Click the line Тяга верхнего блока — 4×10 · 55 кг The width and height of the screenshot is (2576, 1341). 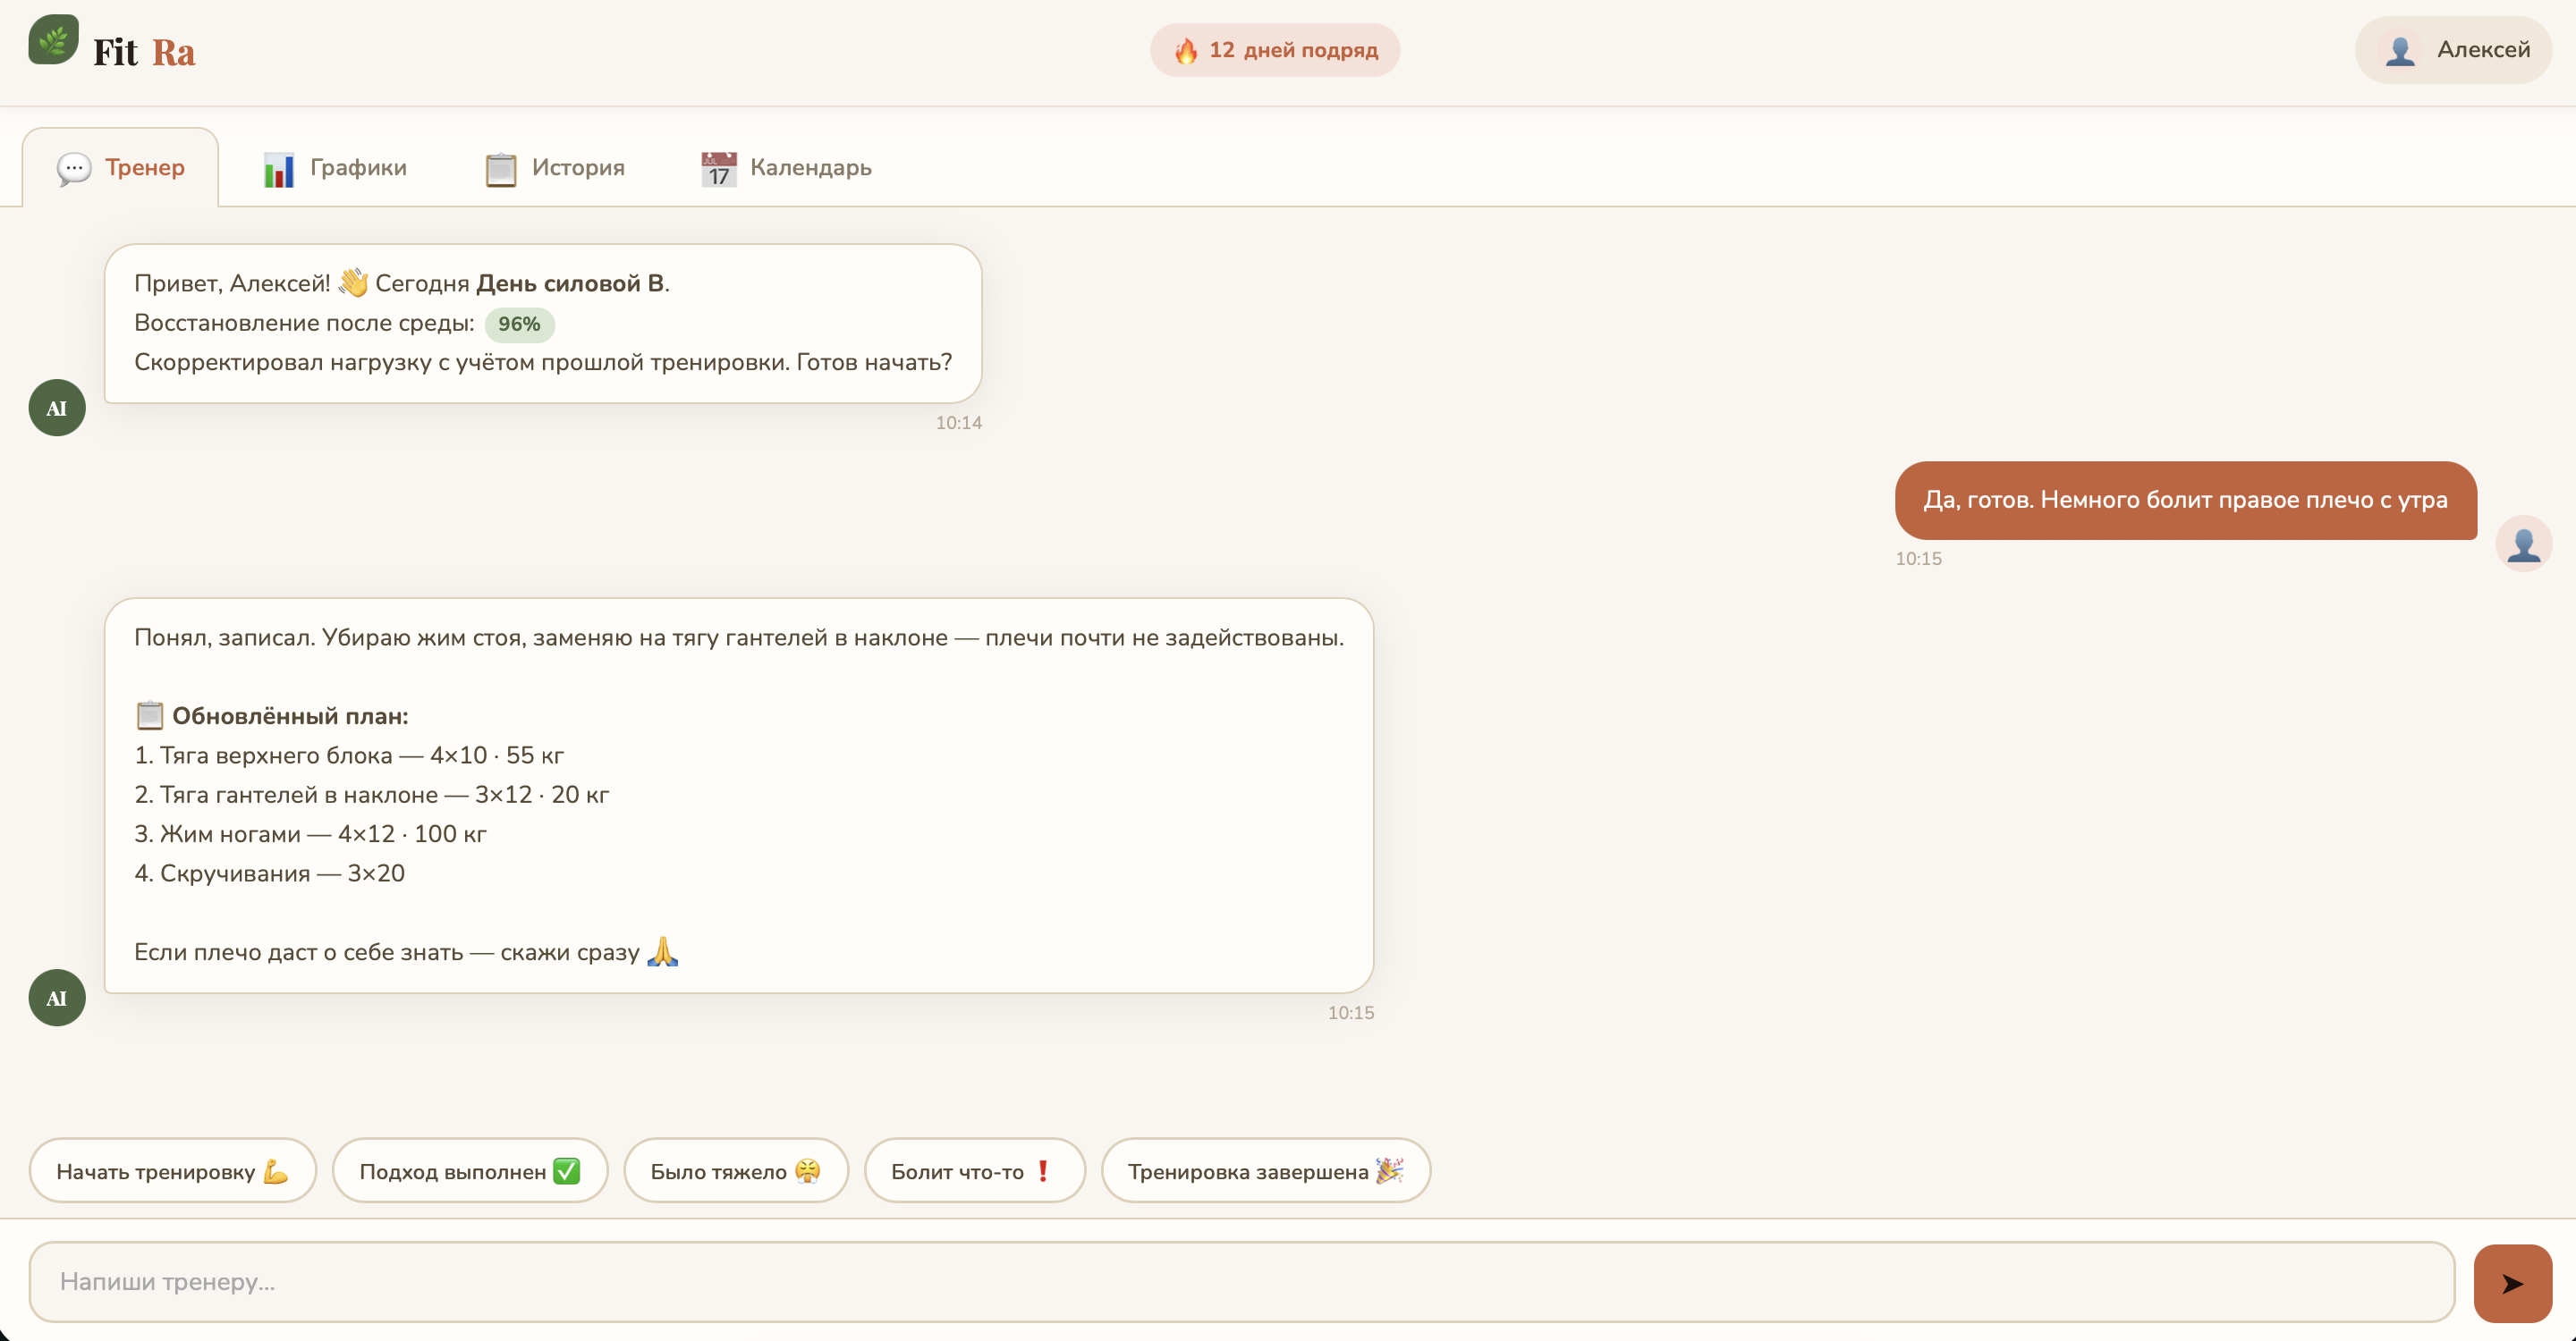(x=349, y=755)
